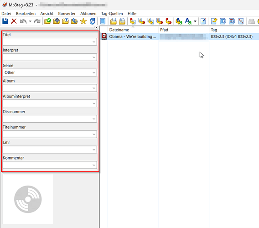Click the large blue Aa case conversion icon
259x228 pixels.
(x=188, y=21)
